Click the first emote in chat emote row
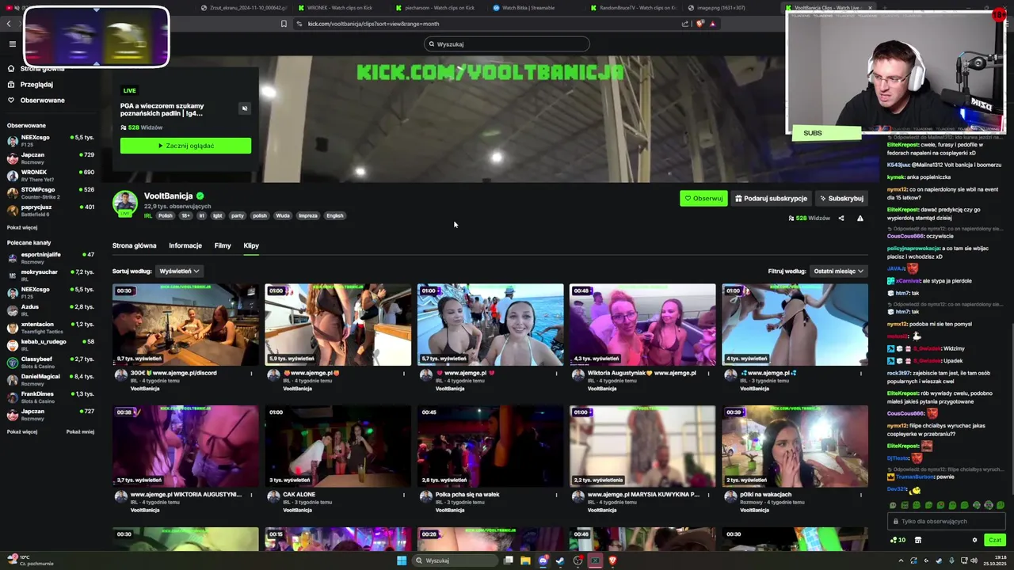The image size is (1014, 570). (893, 505)
